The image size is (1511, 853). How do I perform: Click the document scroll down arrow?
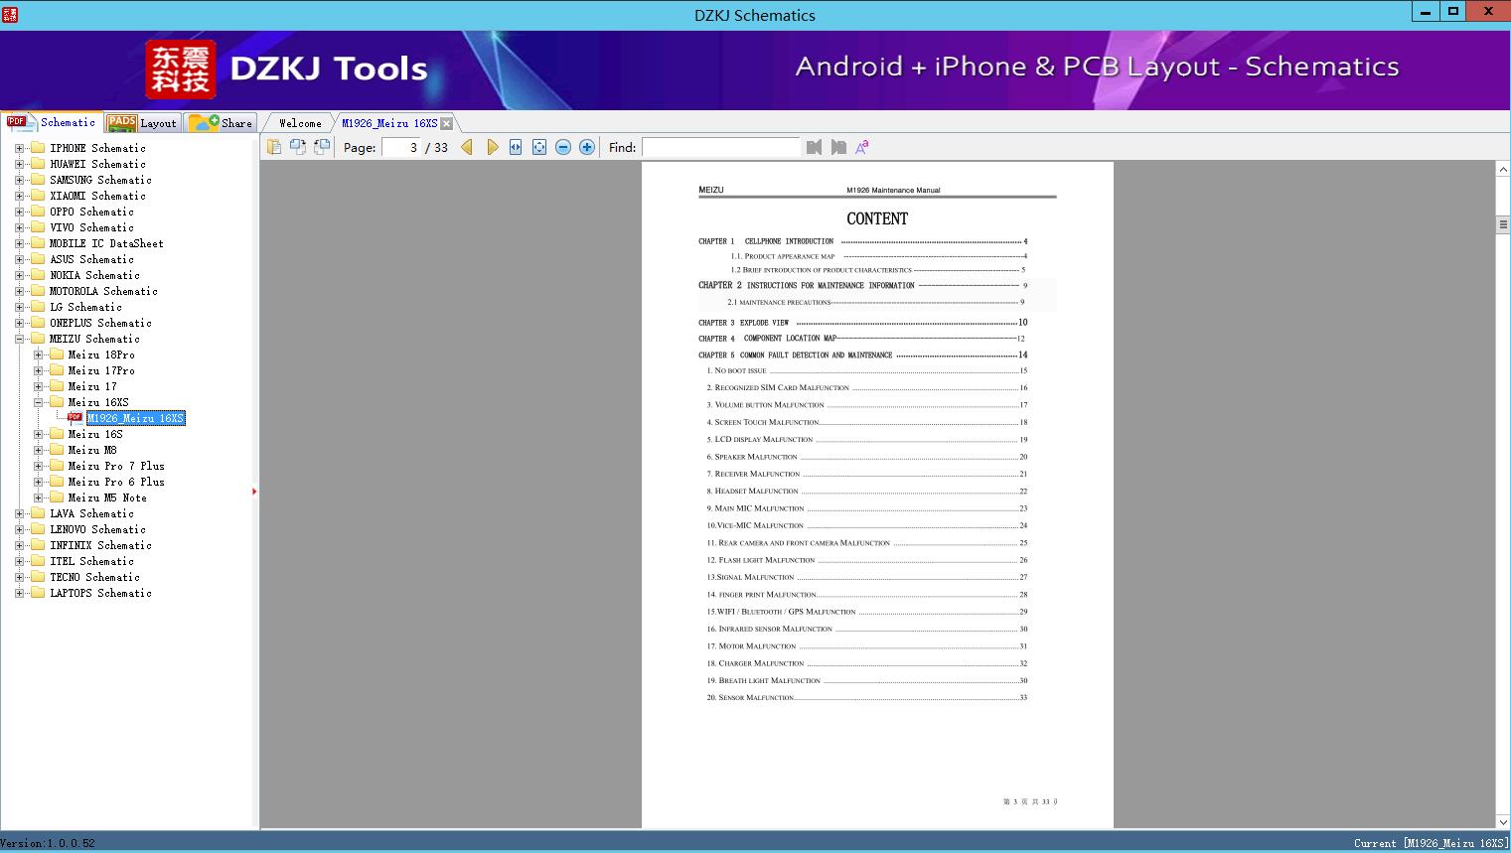(1503, 821)
